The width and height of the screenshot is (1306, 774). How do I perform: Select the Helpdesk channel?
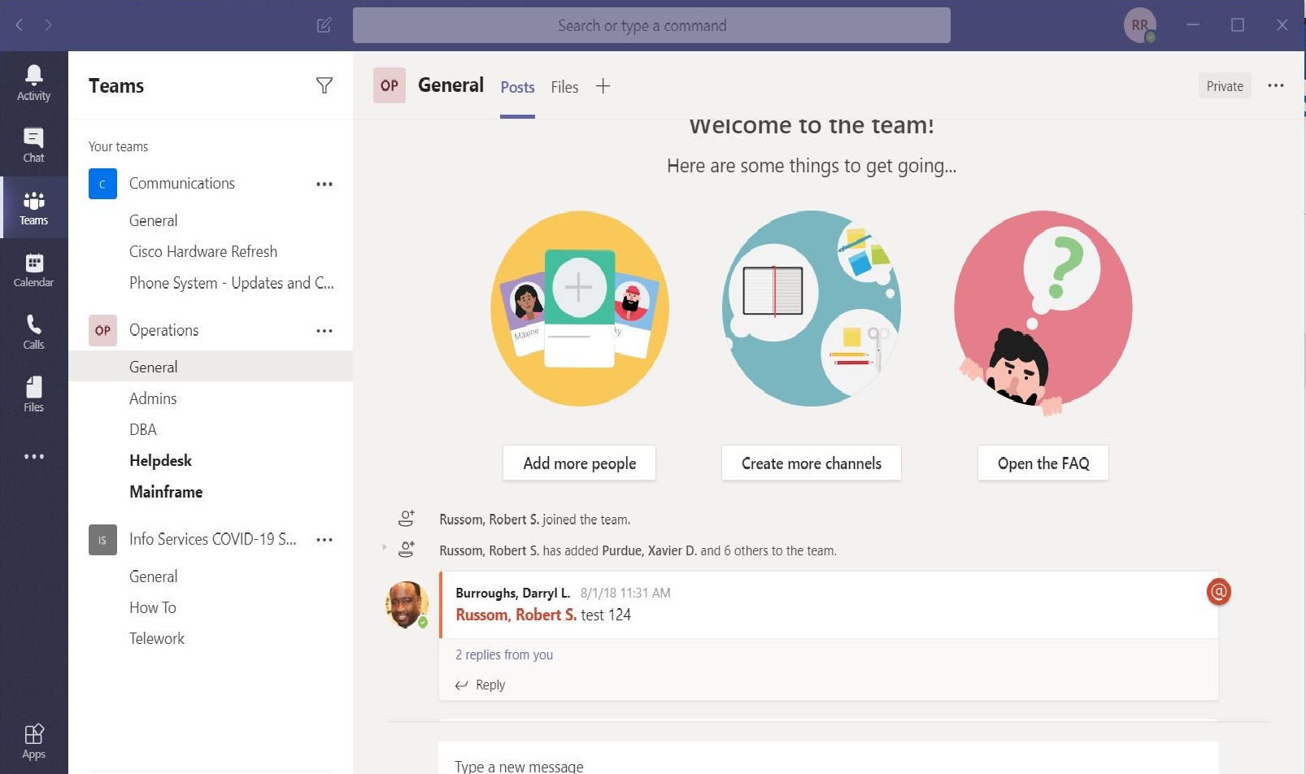[160, 460]
